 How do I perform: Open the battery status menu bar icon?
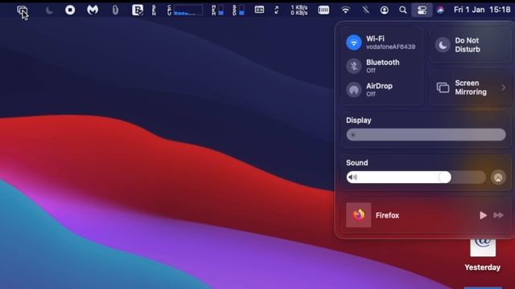323,10
